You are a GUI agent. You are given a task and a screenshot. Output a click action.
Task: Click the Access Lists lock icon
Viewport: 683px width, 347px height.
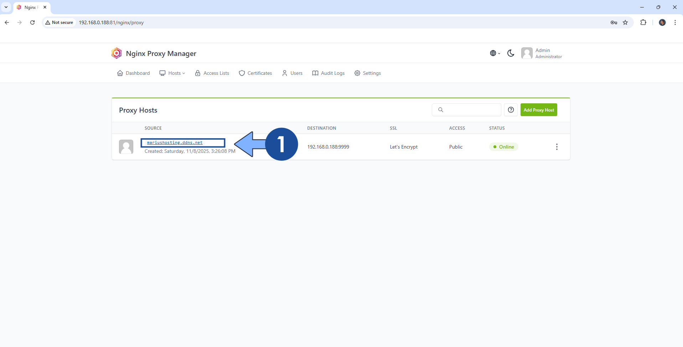pyautogui.click(x=198, y=73)
